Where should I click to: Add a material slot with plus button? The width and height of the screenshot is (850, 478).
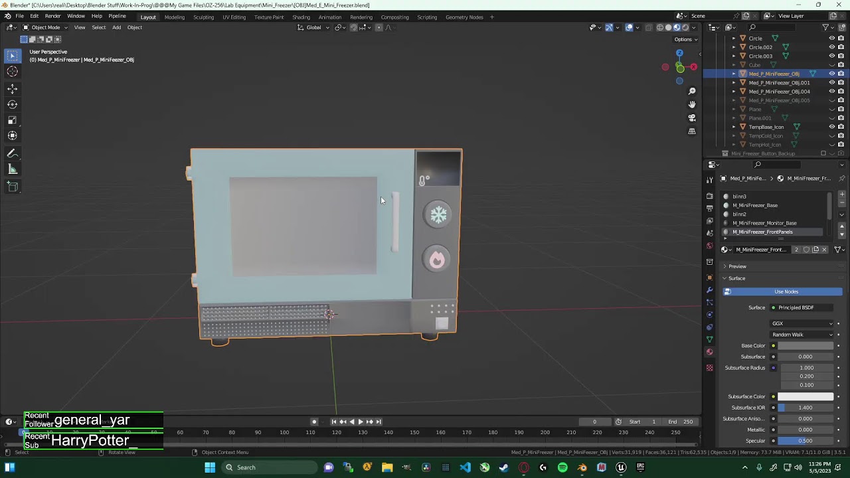842,195
